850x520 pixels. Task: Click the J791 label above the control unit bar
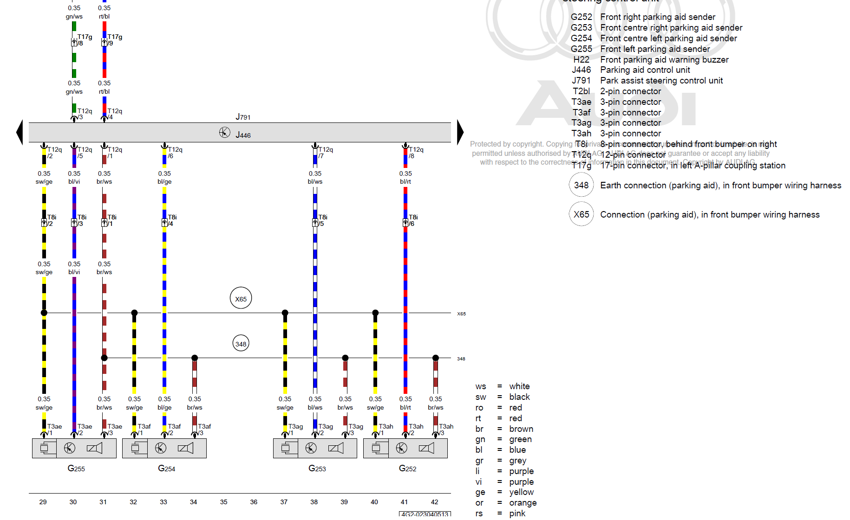point(243,117)
